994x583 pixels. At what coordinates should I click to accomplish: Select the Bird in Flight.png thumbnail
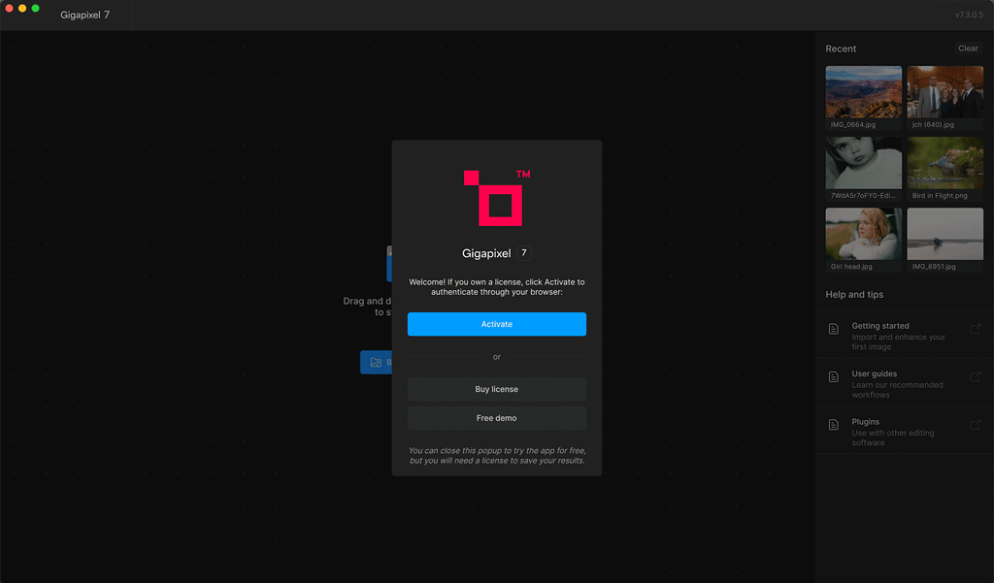click(944, 163)
